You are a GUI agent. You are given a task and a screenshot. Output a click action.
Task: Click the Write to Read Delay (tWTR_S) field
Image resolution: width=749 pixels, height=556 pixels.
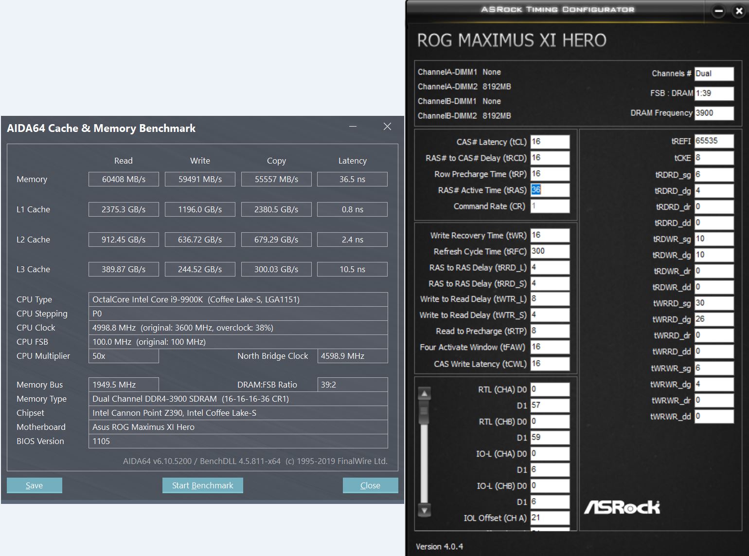[550, 315]
